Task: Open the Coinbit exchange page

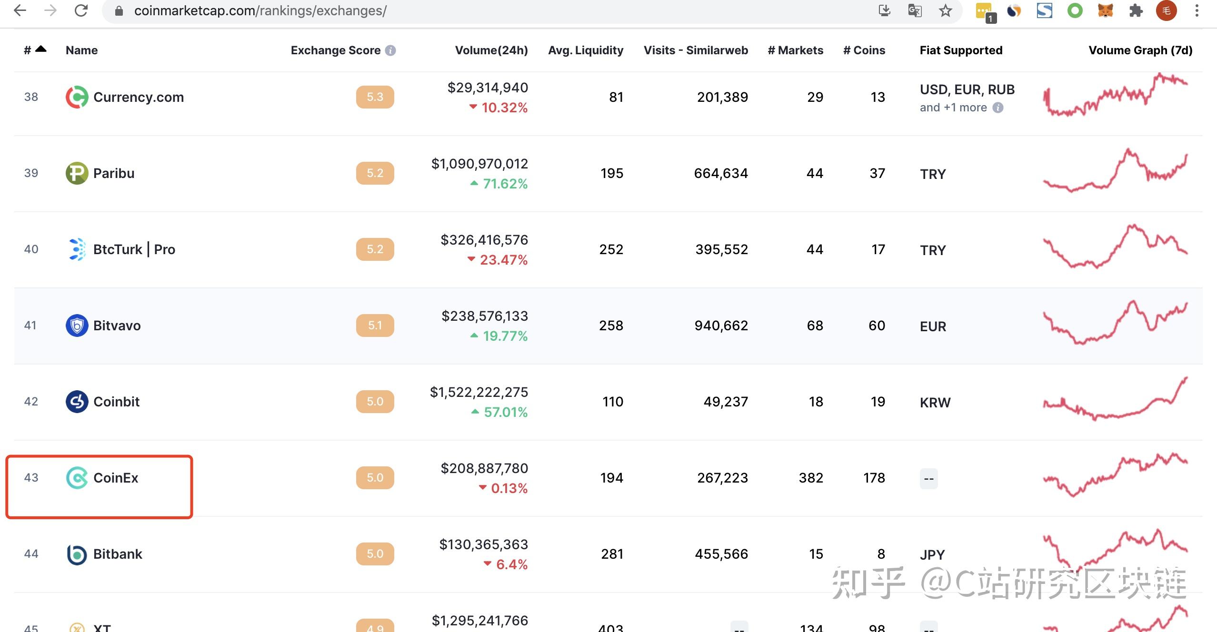Action: click(x=117, y=402)
